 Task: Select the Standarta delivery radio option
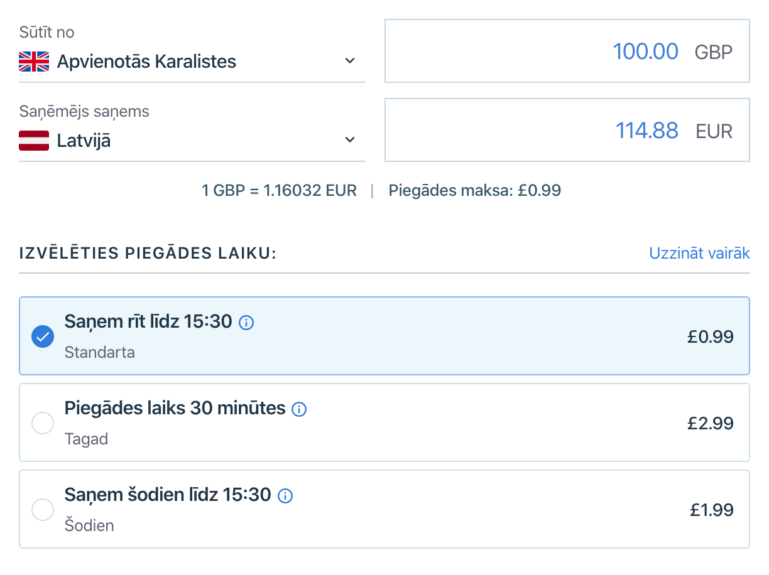point(43,336)
